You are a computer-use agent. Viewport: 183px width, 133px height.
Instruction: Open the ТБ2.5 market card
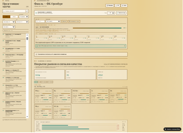click(x=43, y=112)
